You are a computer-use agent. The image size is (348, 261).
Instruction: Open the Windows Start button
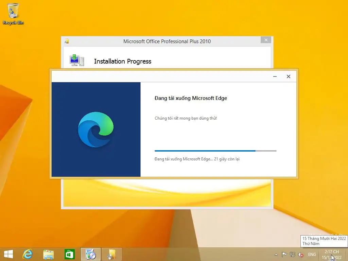[8, 254]
